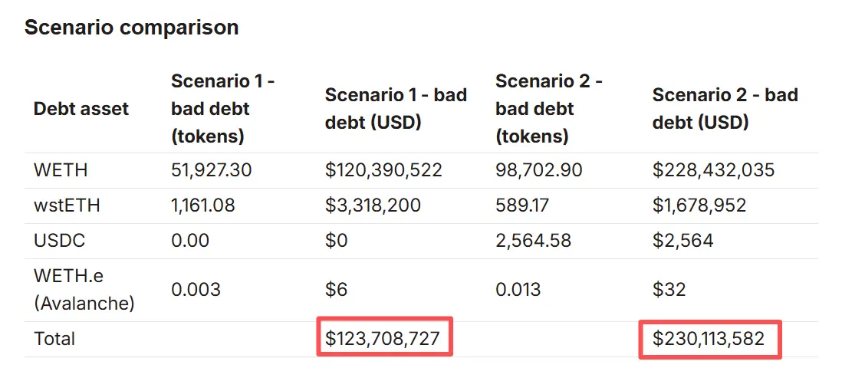842x368 pixels.
Task: Click the $3,318,200 wstETH value
Action: pos(372,205)
